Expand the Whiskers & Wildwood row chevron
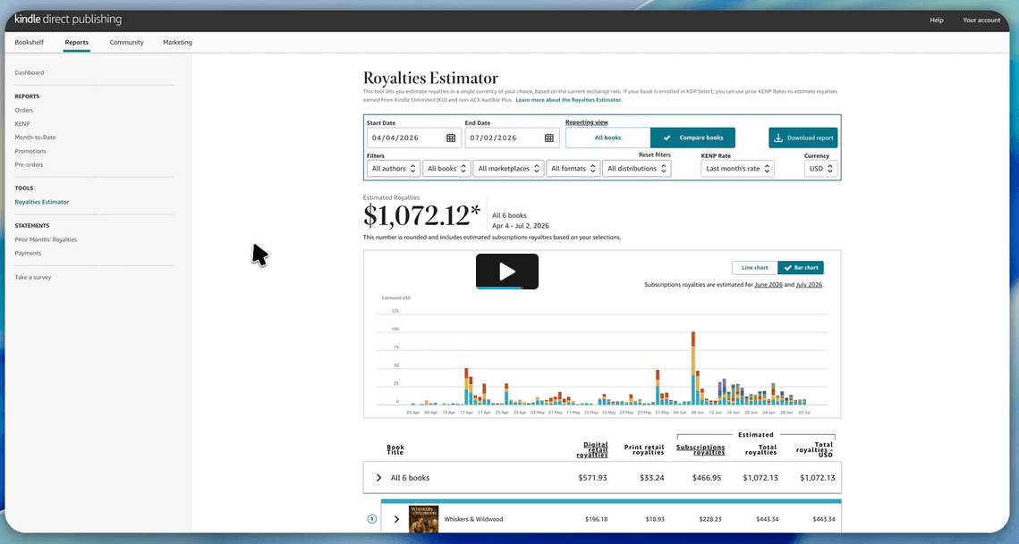The image size is (1019, 544). coord(396,519)
